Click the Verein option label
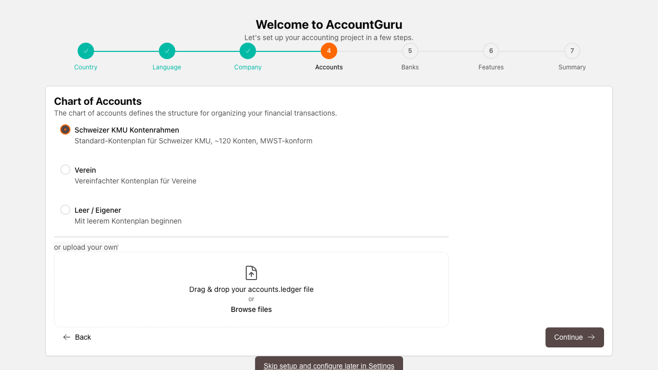 tap(85, 170)
